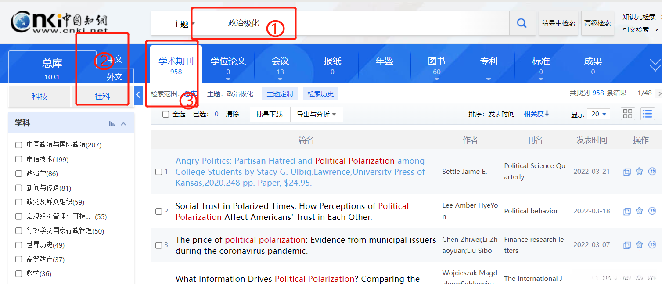Favorite the first result with star icon

click(639, 172)
